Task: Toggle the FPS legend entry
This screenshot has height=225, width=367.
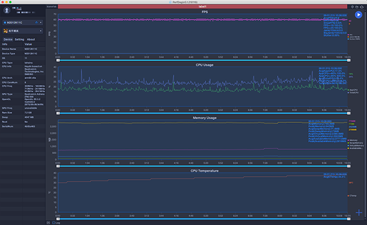Action: pyautogui.click(x=350, y=35)
